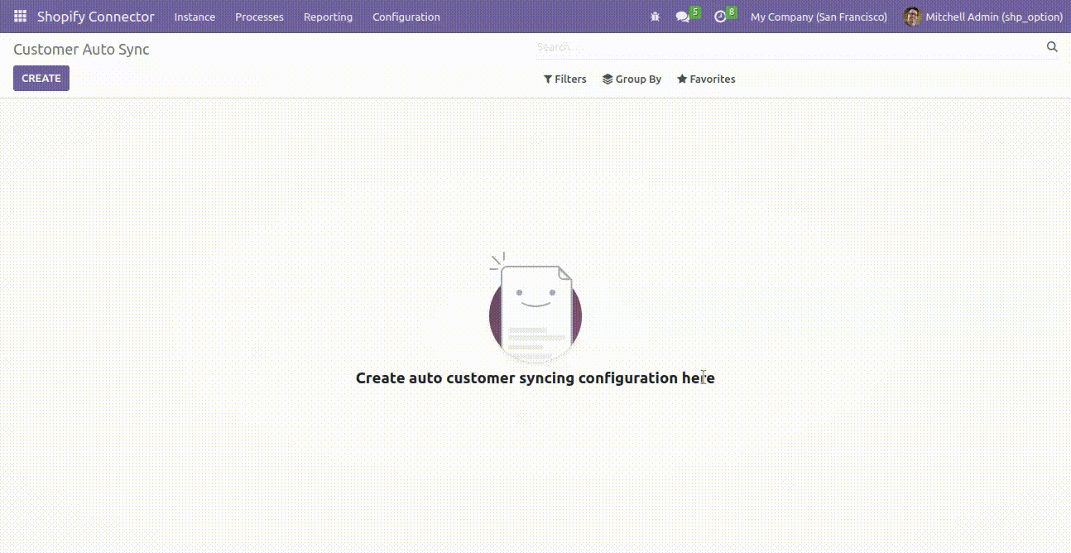
Task: Open the apps grid home menu
Action: point(20,17)
